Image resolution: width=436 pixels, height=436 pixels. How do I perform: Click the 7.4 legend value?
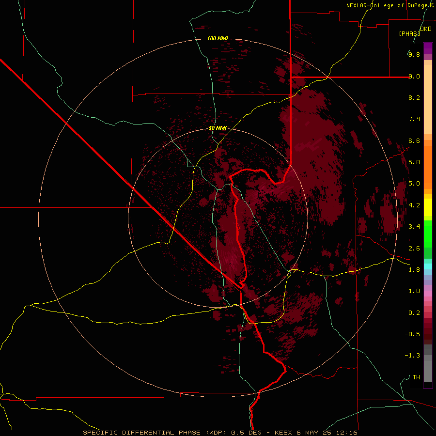click(414, 119)
